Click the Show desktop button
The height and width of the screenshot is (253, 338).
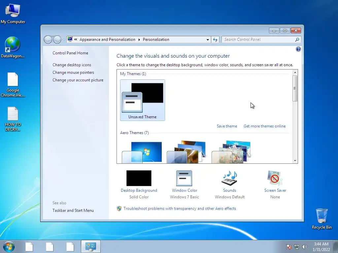click(335, 246)
